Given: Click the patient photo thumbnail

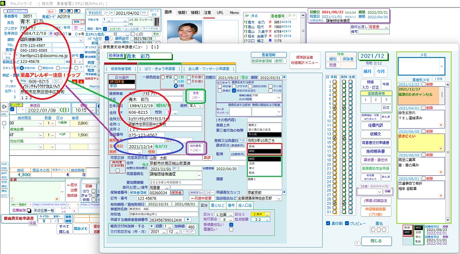Looking at the screenshot, I should [x=186, y=31].
